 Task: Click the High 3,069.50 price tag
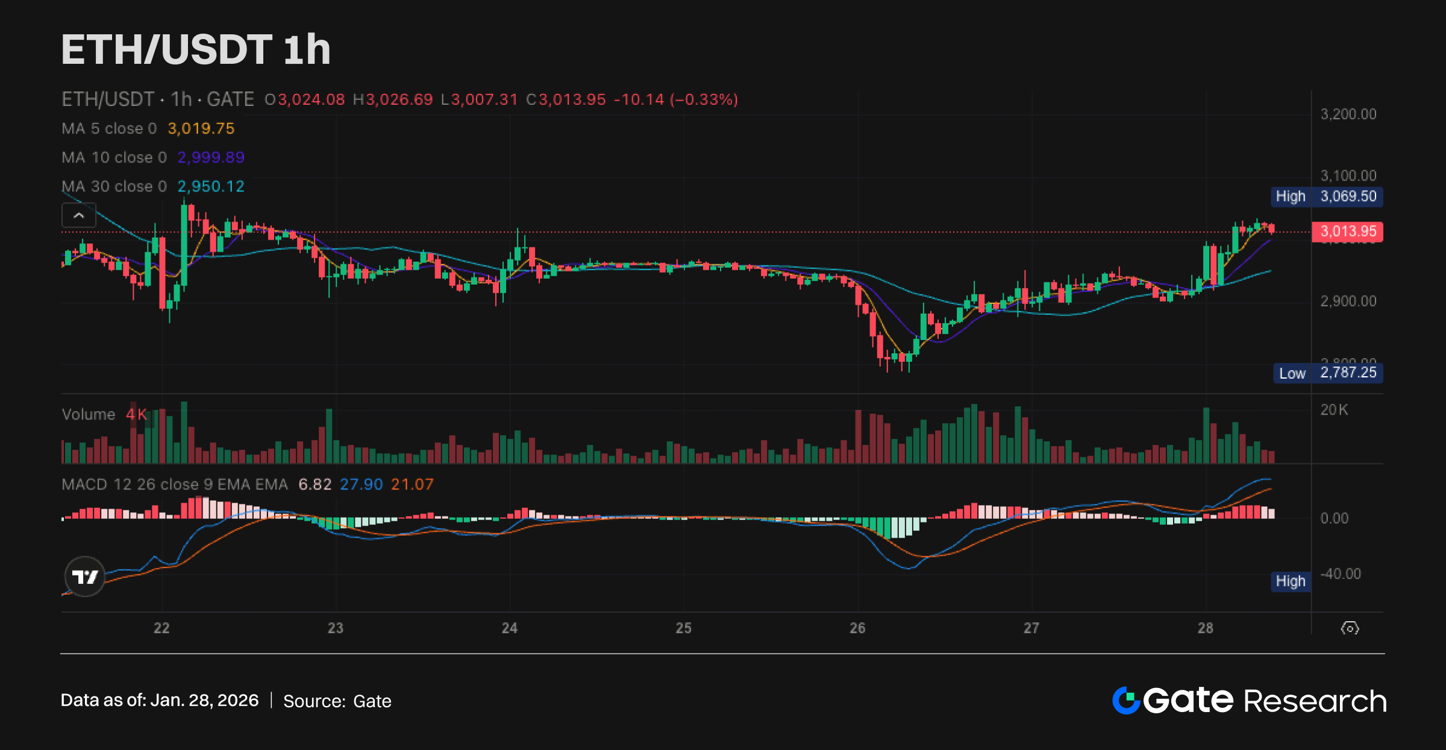(x=1327, y=196)
